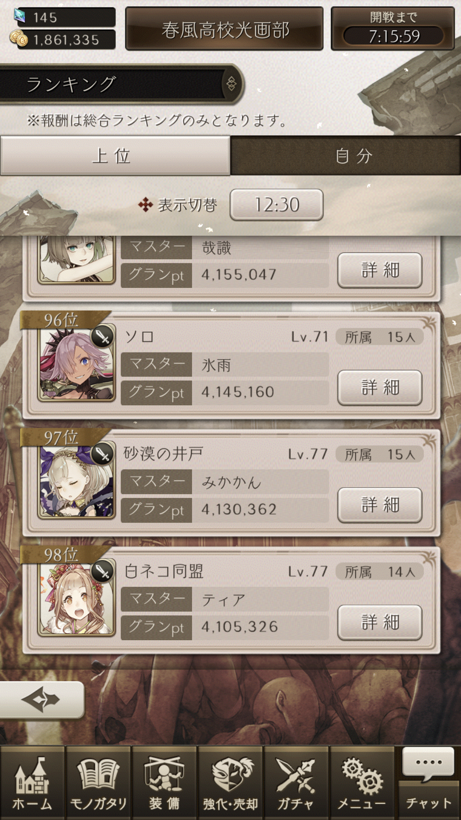The height and width of the screenshot is (820, 461).
Task: Open 詳細 for guild ソロ
Action: pos(380,387)
